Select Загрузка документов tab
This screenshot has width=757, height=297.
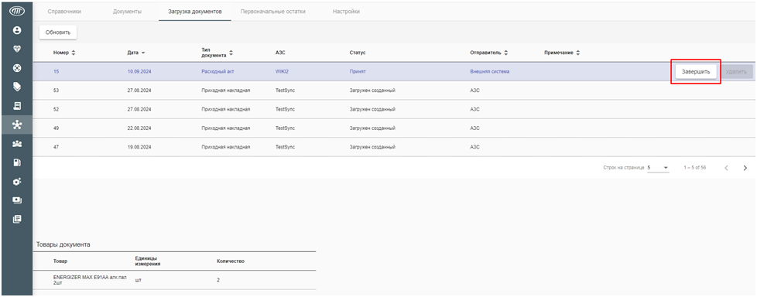(194, 12)
